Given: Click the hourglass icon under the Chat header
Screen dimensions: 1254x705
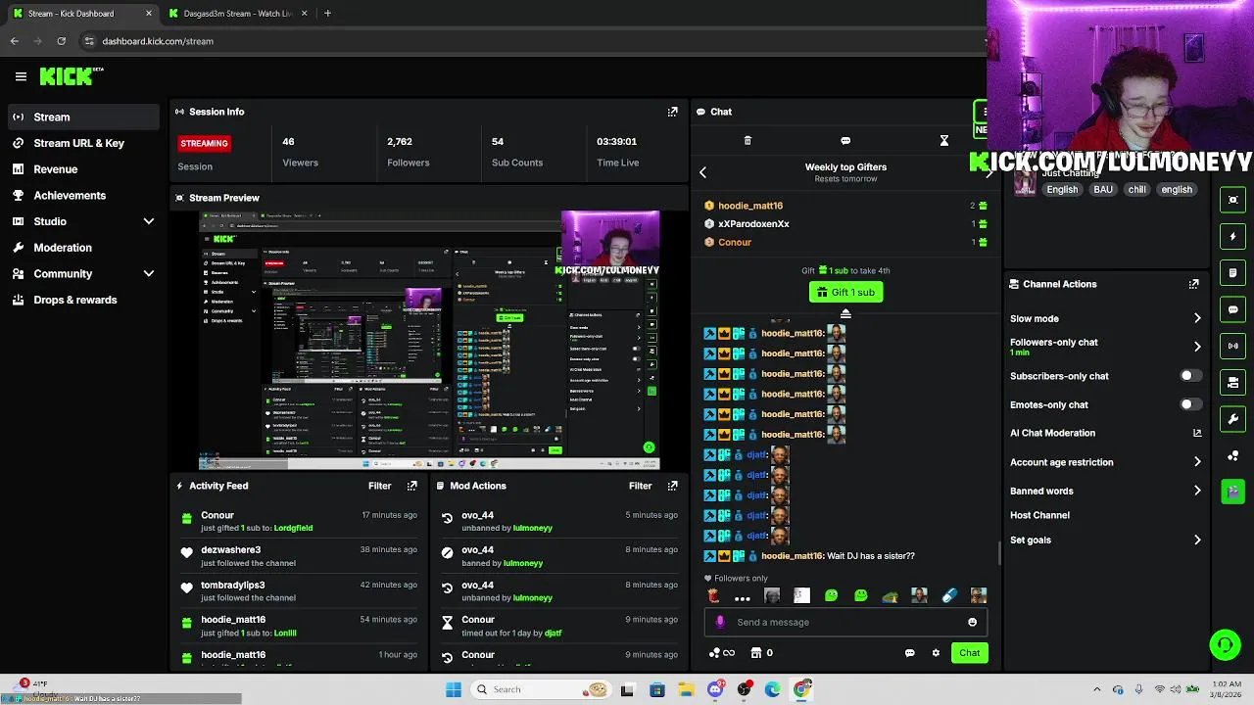Looking at the screenshot, I should 944,141.
